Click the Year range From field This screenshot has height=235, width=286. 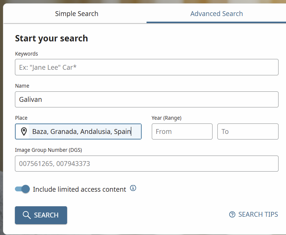(182, 132)
